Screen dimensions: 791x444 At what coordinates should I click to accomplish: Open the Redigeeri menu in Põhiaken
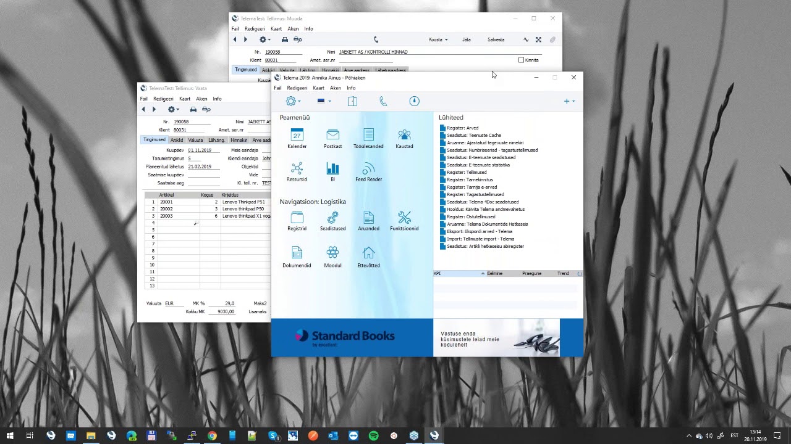(297, 88)
